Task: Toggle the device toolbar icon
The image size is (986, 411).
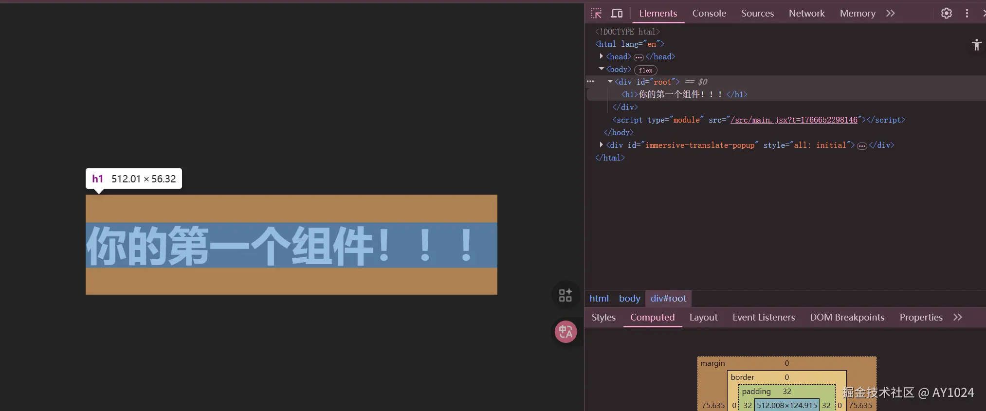Action: (x=617, y=13)
